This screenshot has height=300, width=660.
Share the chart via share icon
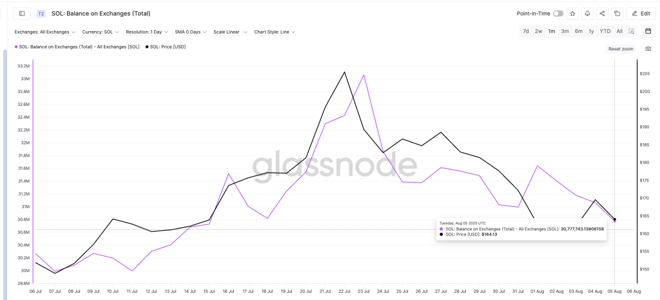(602, 13)
